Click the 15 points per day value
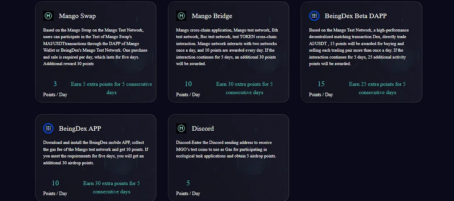454x201 pixels. pos(321,84)
